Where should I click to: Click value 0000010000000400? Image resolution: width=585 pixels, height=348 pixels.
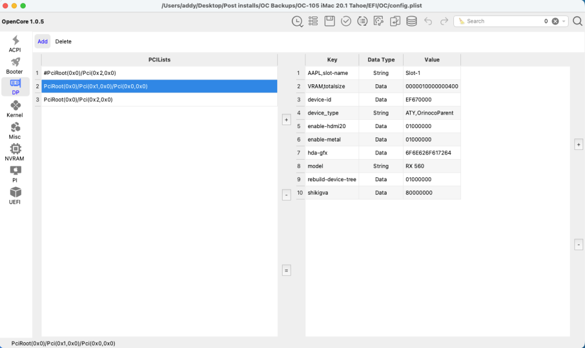coord(432,86)
